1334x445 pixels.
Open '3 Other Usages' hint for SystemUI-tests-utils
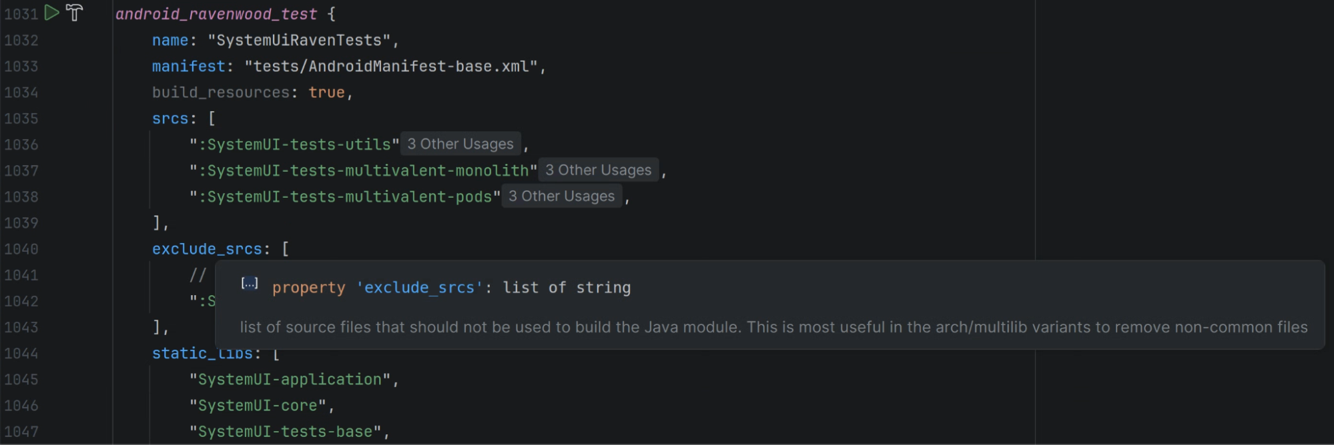460,144
